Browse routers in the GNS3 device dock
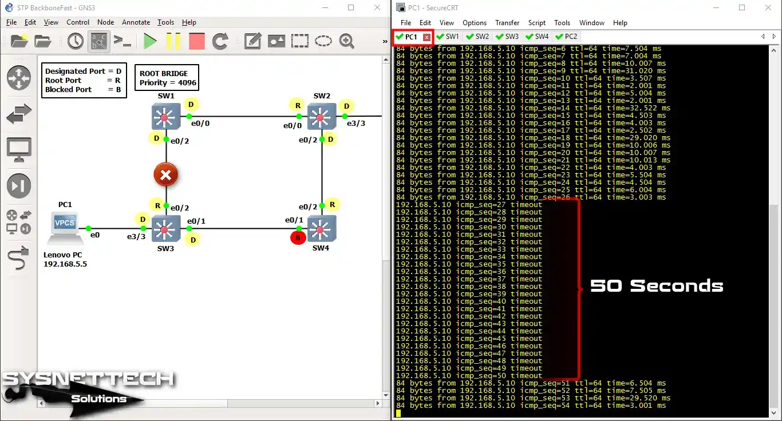 tap(19, 78)
